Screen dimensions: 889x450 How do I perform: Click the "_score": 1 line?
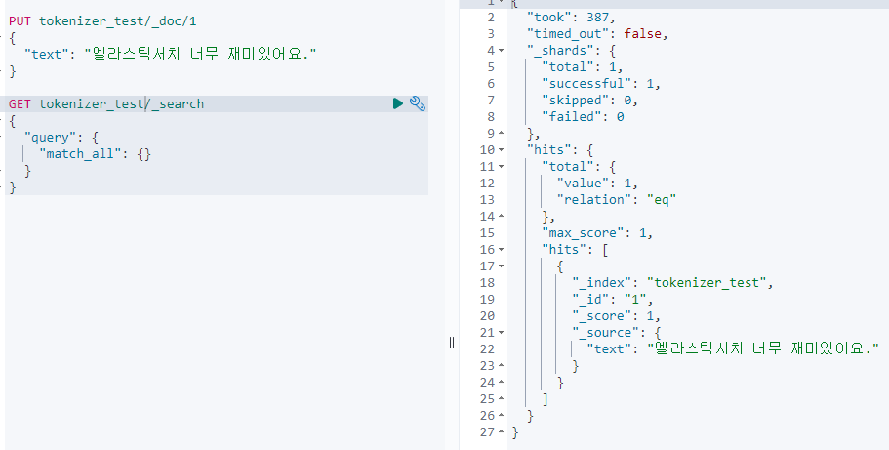click(x=617, y=315)
